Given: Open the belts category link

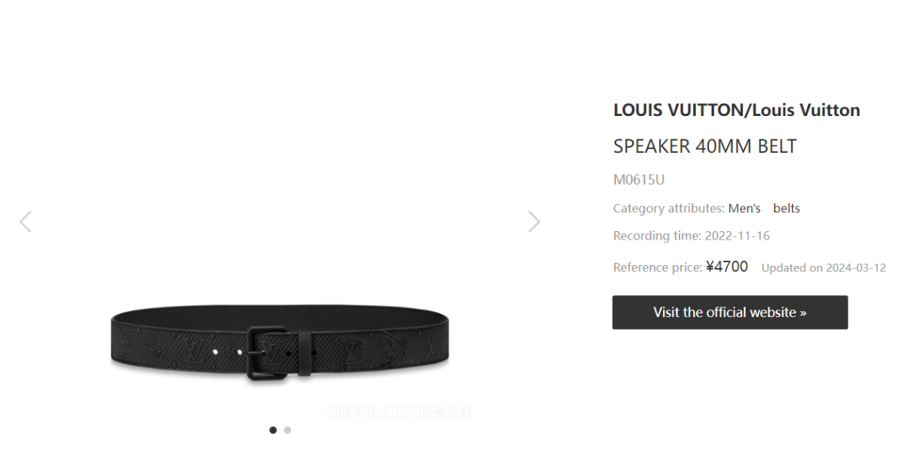Looking at the screenshot, I should [x=787, y=209].
